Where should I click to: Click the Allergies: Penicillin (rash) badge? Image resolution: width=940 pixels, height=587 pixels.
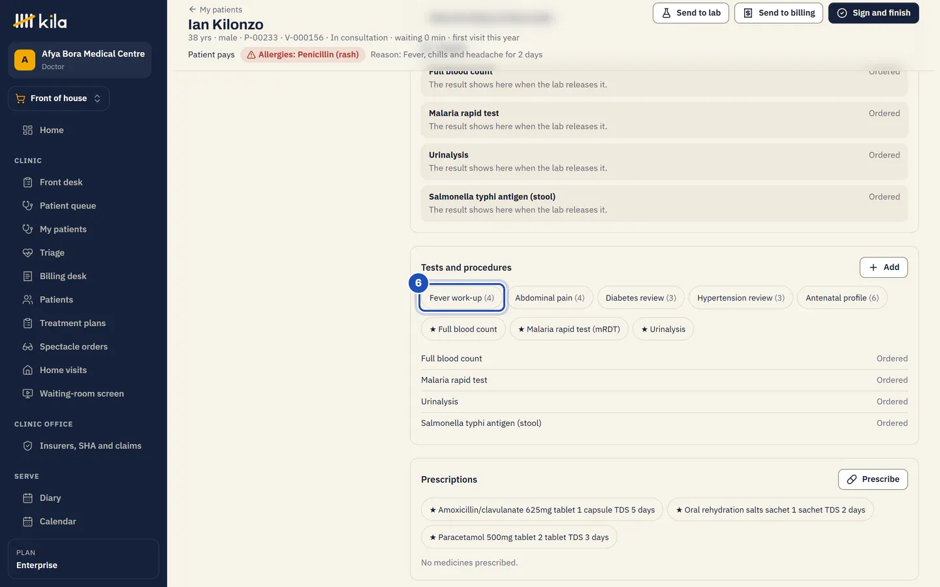[303, 55]
